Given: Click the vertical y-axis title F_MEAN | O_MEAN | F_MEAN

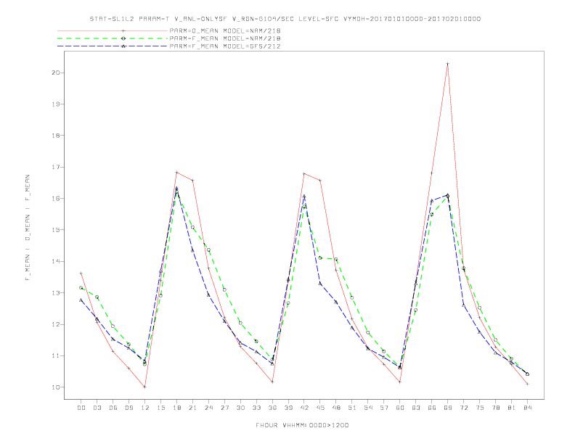Looking at the screenshot, I should pos(28,228).
